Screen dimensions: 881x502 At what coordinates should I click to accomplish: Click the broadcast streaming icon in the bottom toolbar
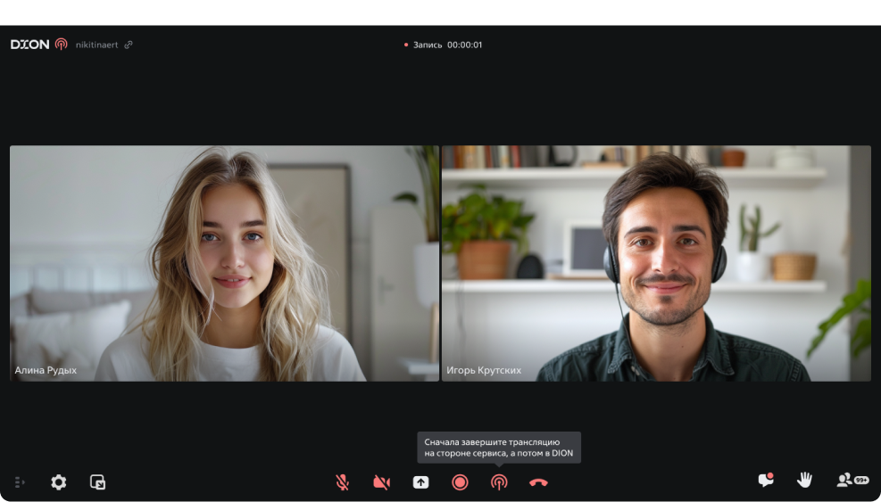click(499, 482)
